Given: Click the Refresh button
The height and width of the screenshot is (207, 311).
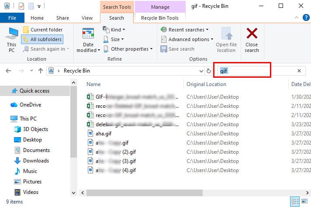Looking at the screenshot, I should (208, 71).
